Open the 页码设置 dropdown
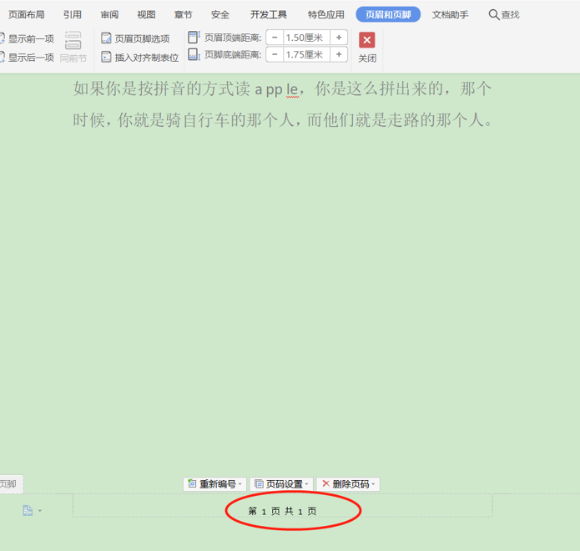Image resolution: width=580 pixels, height=551 pixels. click(x=281, y=484)
